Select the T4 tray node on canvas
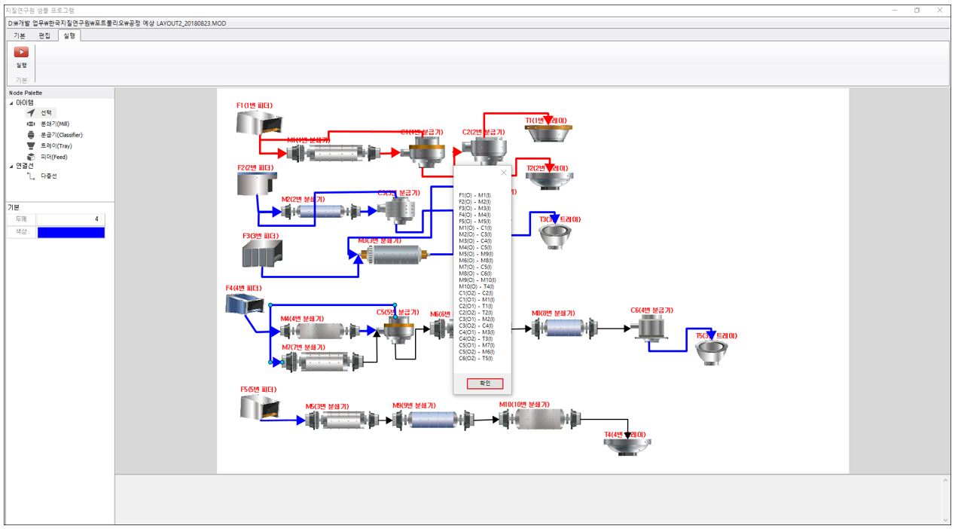Screen dimensions: 955x529 coord(627,447)
